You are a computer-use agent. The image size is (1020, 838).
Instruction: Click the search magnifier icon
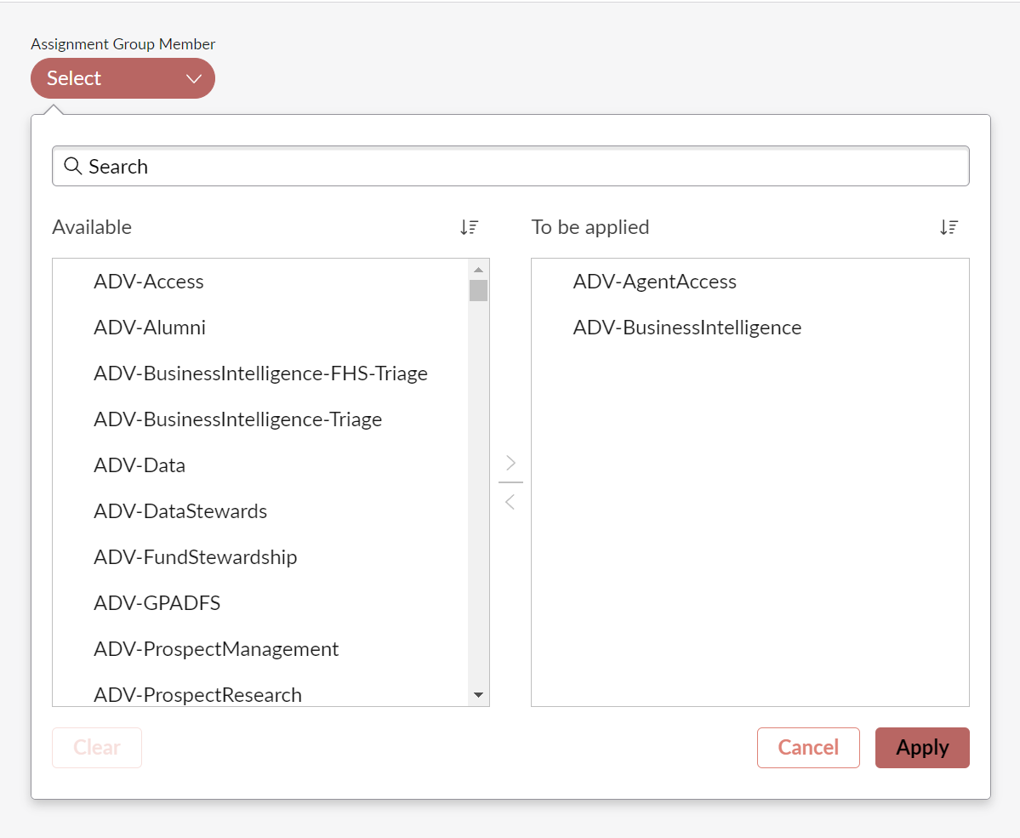72,166
